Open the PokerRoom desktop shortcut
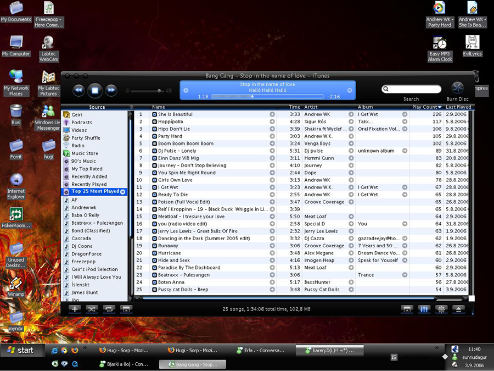 [x=16, y=218]
